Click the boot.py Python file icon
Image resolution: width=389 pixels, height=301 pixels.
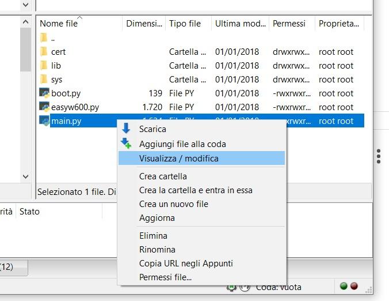click(x=44, y=93)
